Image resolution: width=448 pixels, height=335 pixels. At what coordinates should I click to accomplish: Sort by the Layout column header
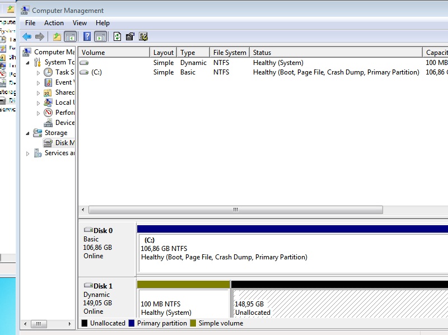[163, 53]
